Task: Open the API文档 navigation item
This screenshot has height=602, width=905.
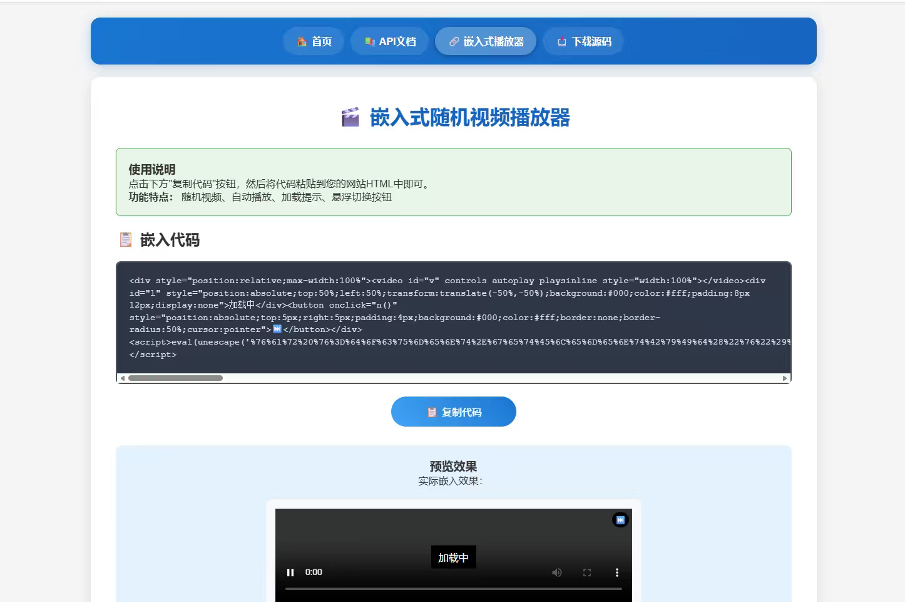Action: pos(390,41)
